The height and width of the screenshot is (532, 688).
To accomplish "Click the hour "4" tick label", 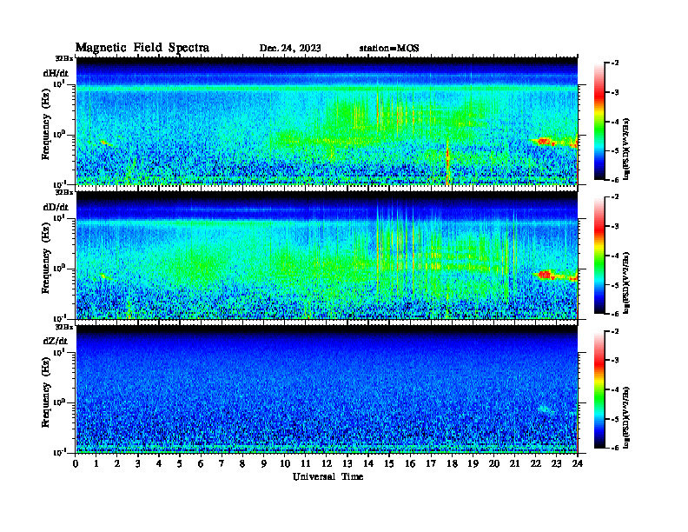I will point(159,464).
